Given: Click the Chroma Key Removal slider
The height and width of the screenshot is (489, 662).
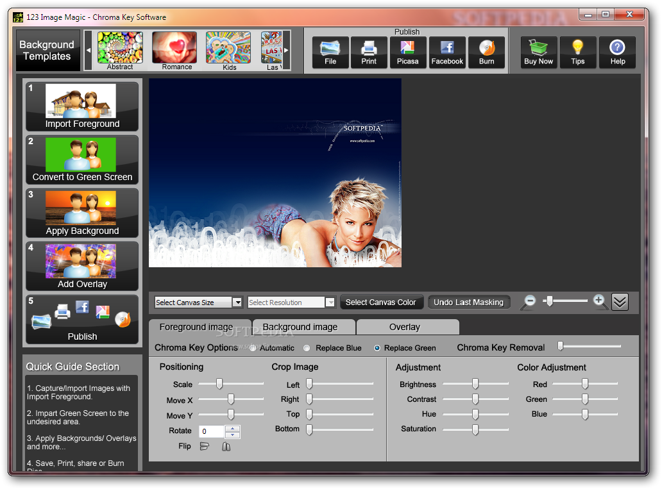Looking at the screenshot, I should click(590, 346).
